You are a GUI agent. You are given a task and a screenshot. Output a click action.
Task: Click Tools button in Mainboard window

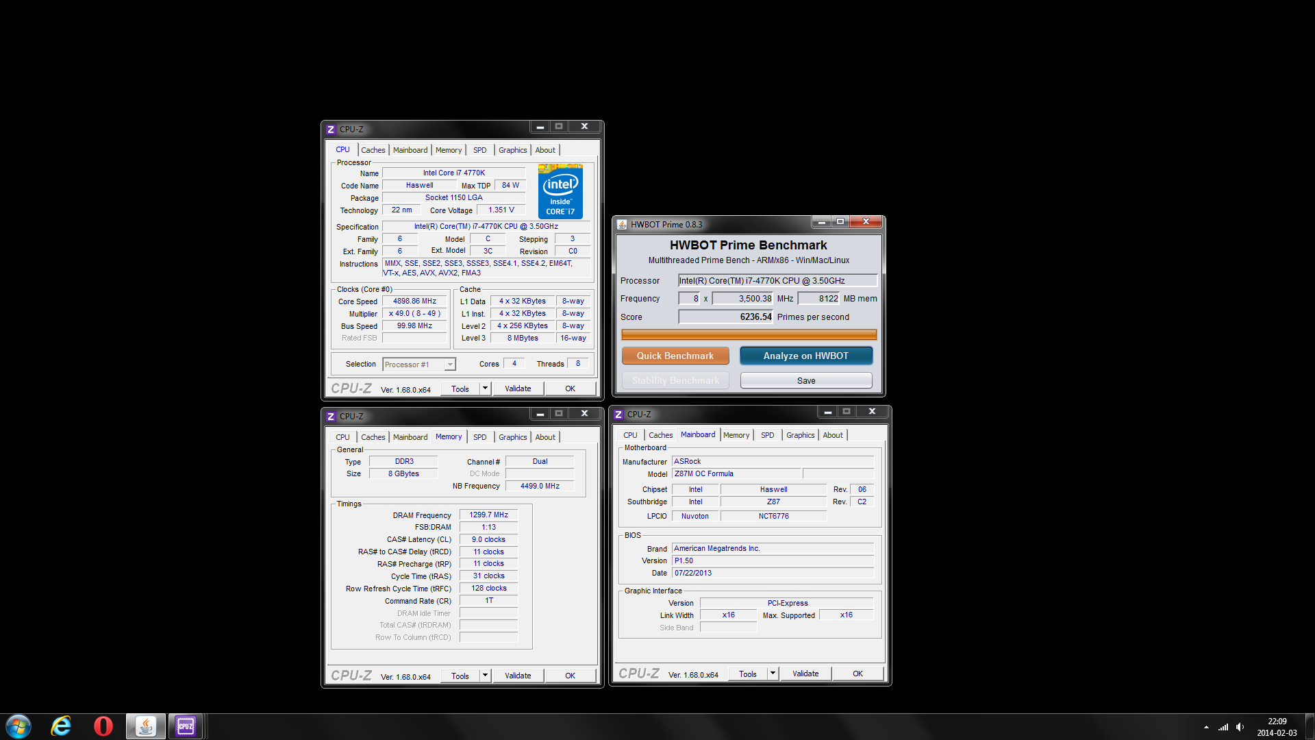coord(747,674)
